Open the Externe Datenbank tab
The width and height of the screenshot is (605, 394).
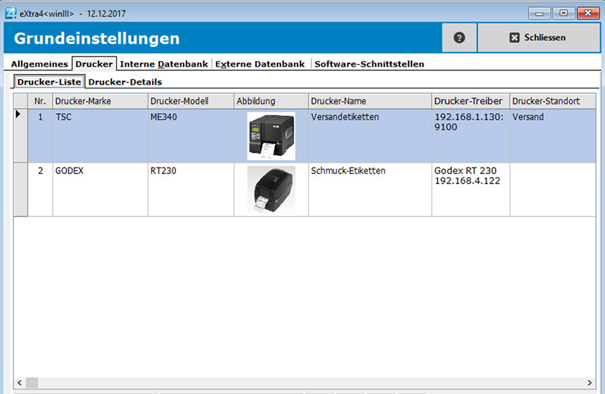click(259, 64)
